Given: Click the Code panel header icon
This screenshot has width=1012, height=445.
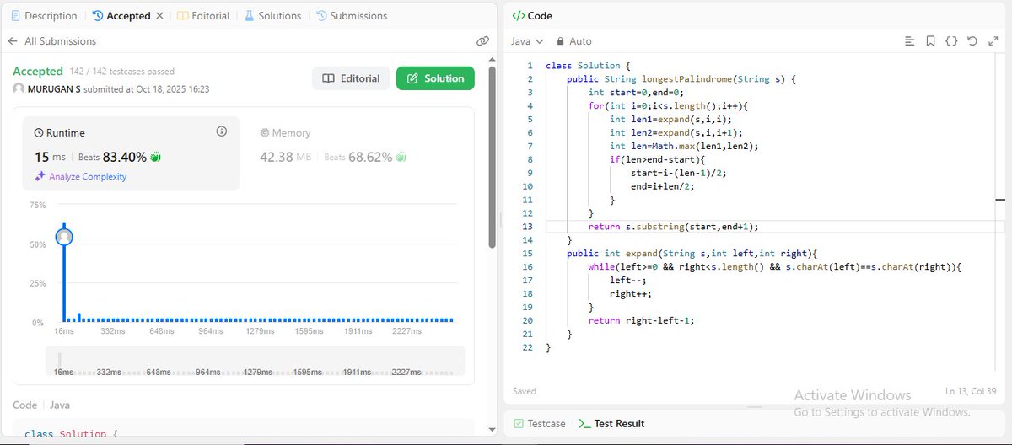Looking at the screenshot, I should (519, 15).
